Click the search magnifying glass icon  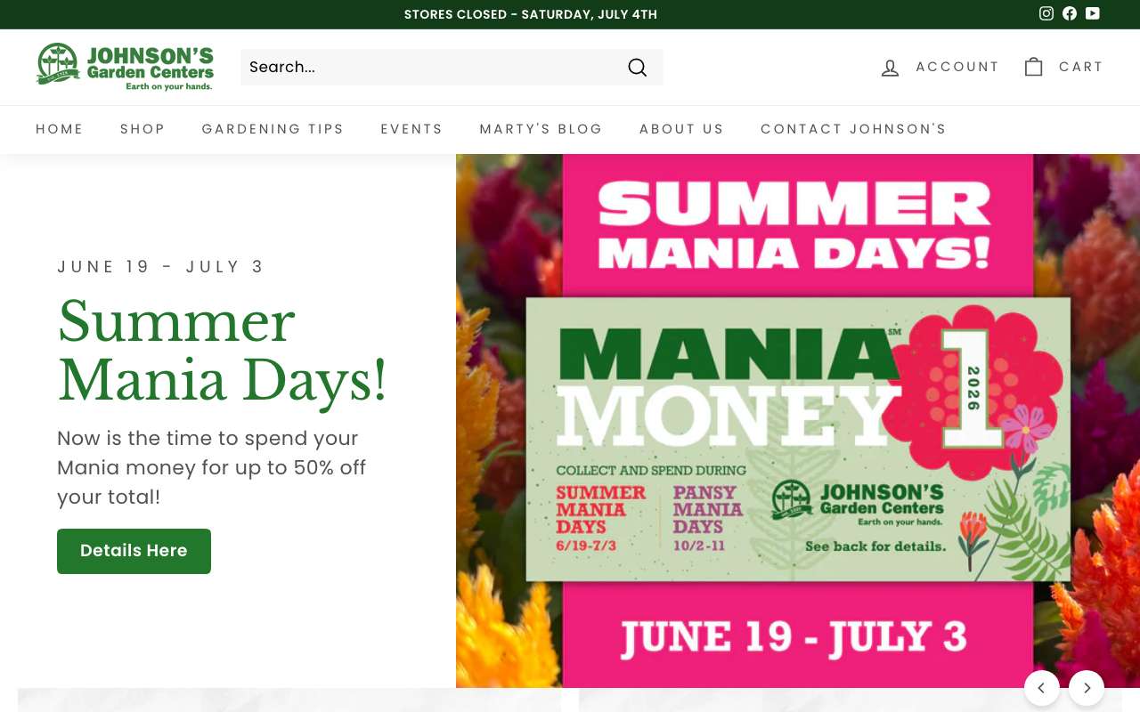[637, 67]
